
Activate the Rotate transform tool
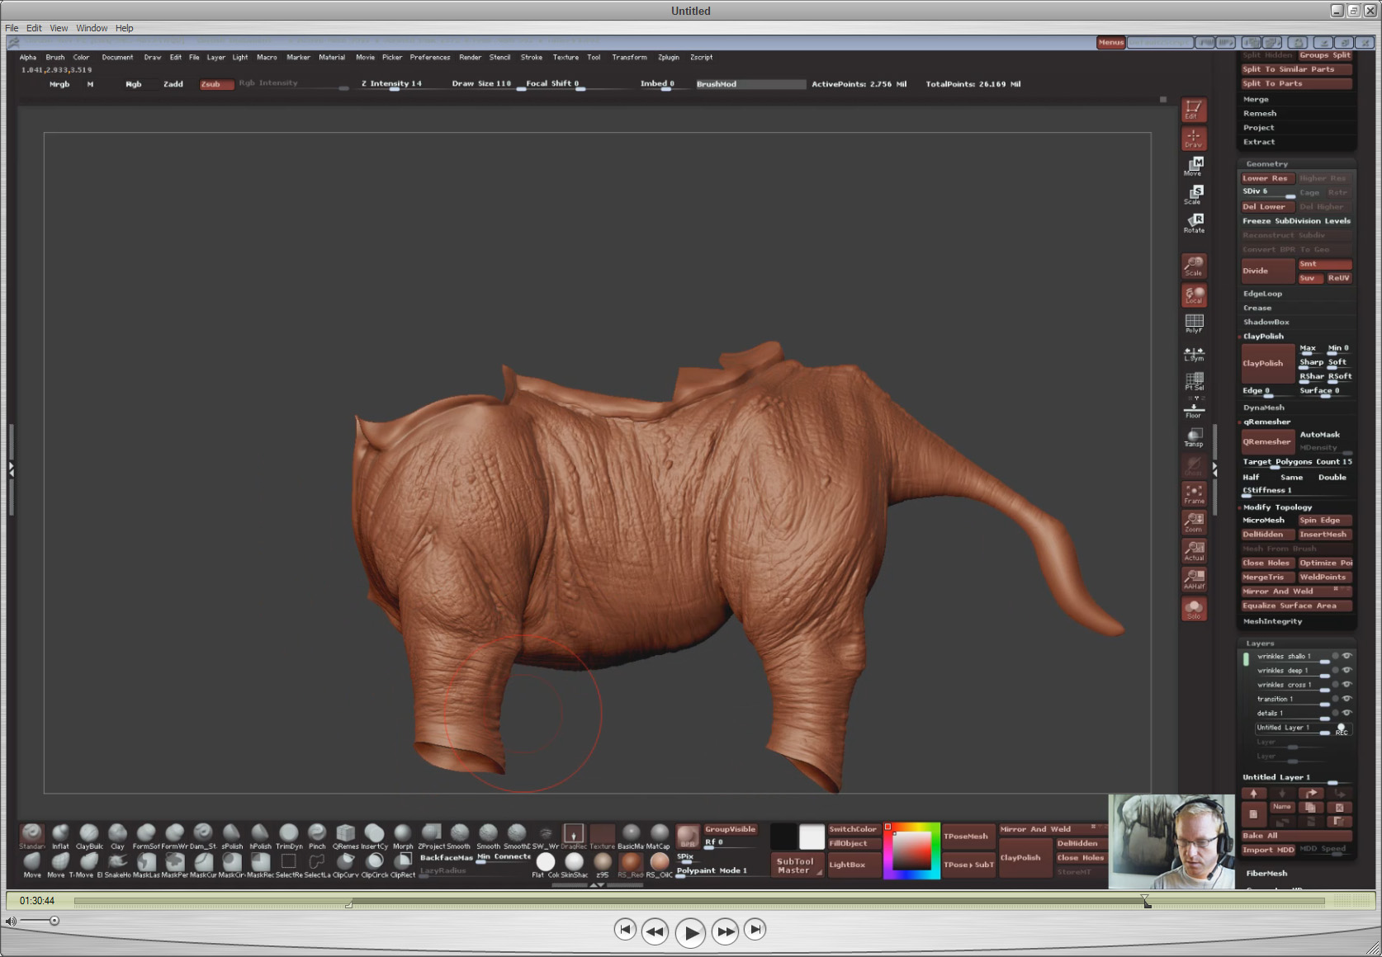pyautogui.click(x=1194, y=223)
